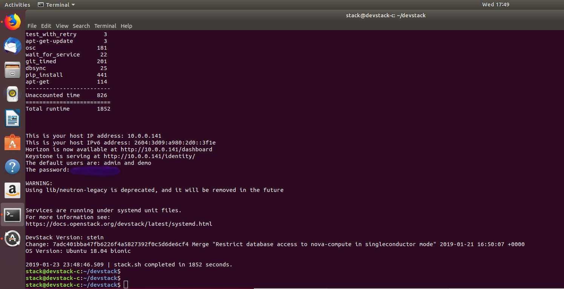The width and height of the screenshot is (564, 289).
Task: Click the window title stack@devstack-c: ~/devstack
Action: click(386, 15)
